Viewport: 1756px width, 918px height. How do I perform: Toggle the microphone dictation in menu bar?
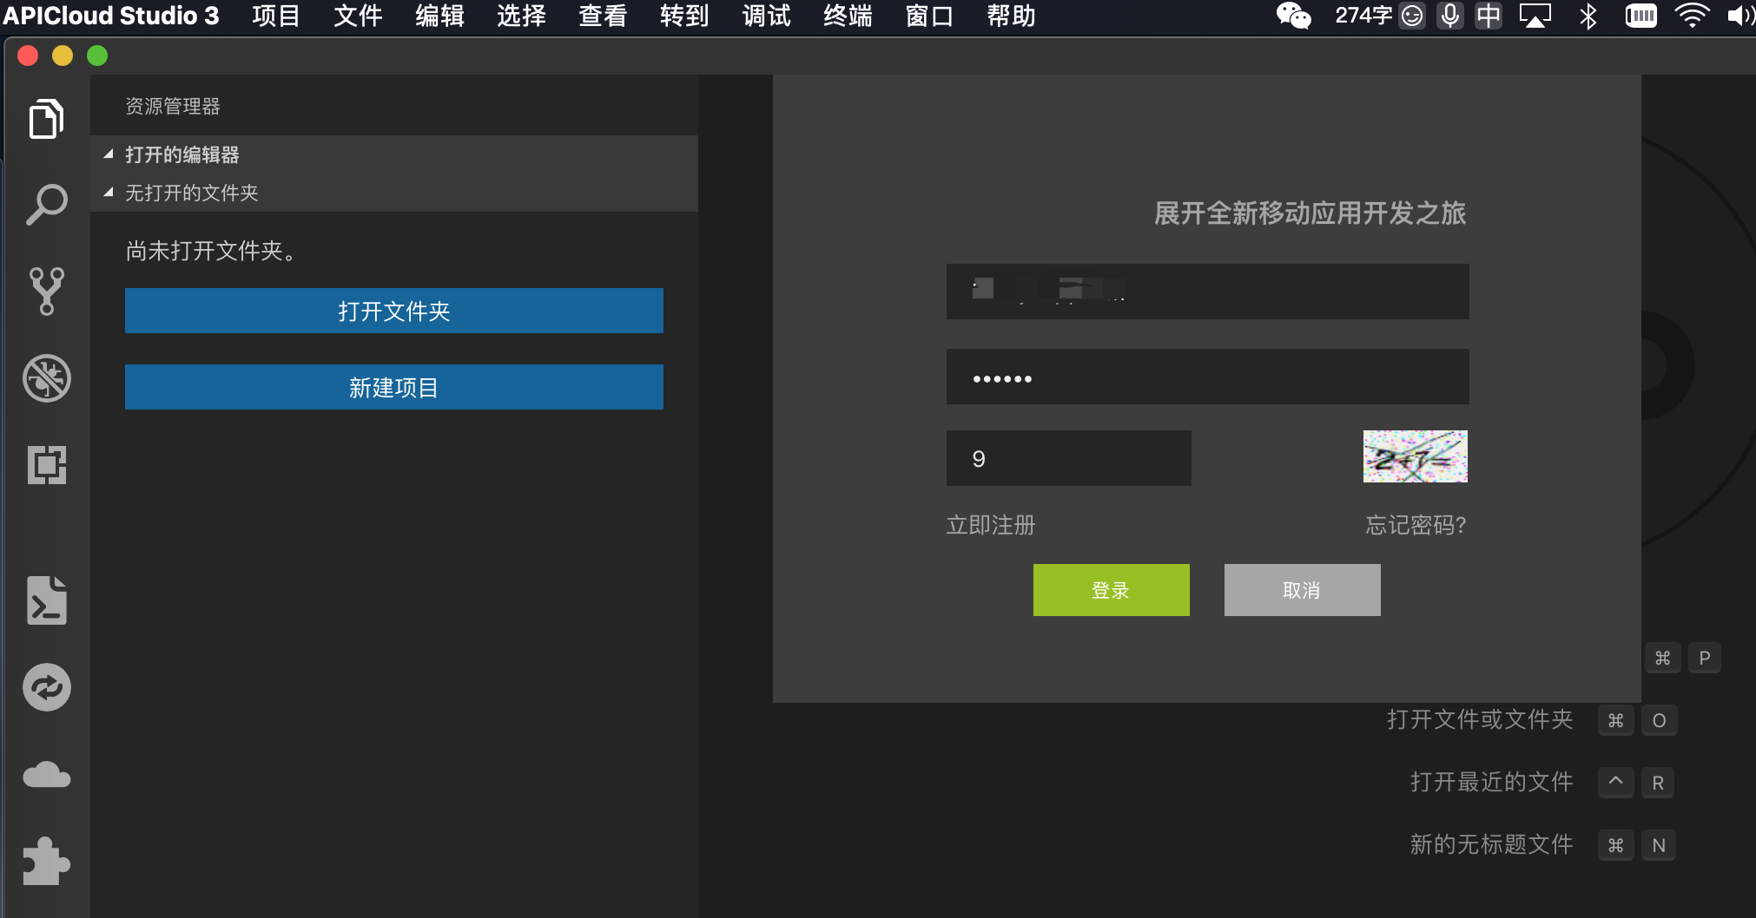(1449, 15)
